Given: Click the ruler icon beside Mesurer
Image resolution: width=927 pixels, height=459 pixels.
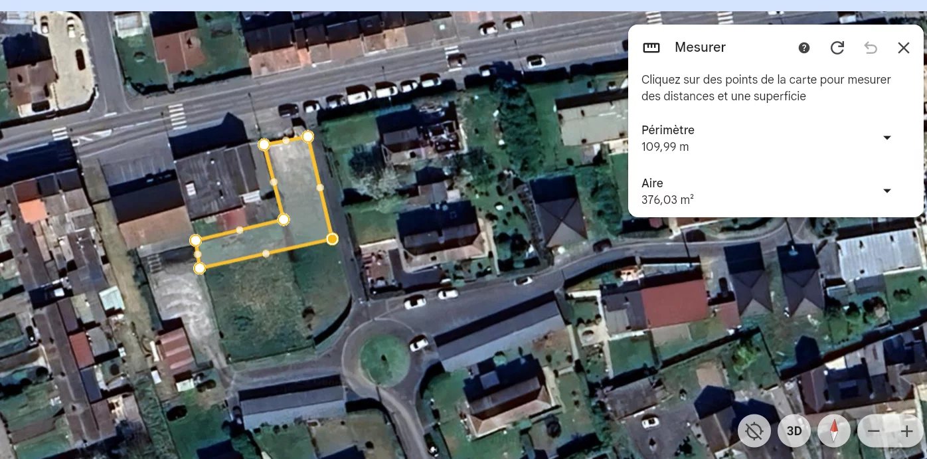Looking at the screenshot, I should (651, 48).
